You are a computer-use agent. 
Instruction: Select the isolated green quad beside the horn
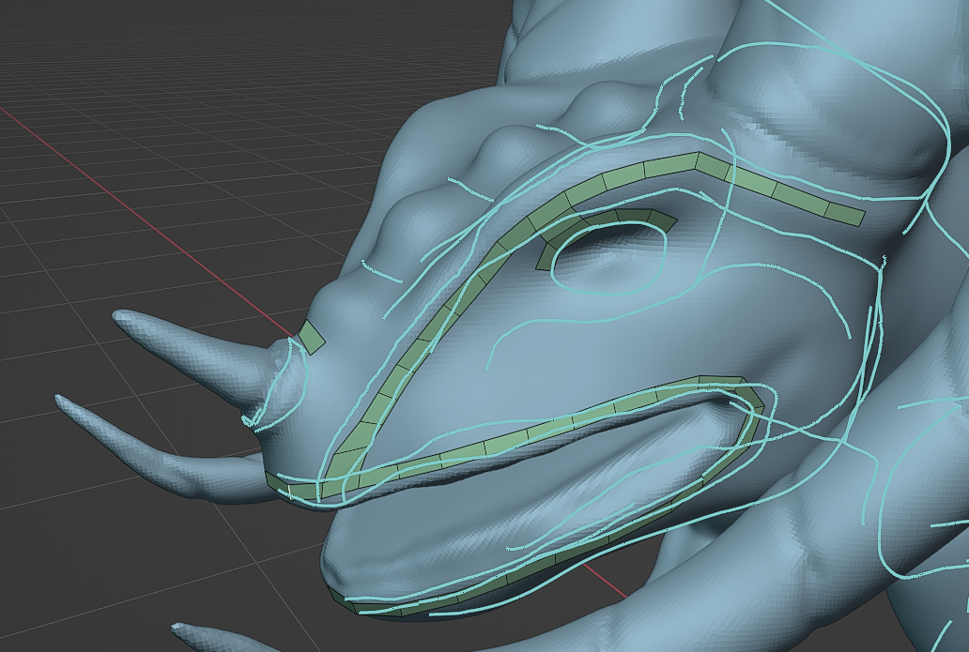tap(312, 337)
